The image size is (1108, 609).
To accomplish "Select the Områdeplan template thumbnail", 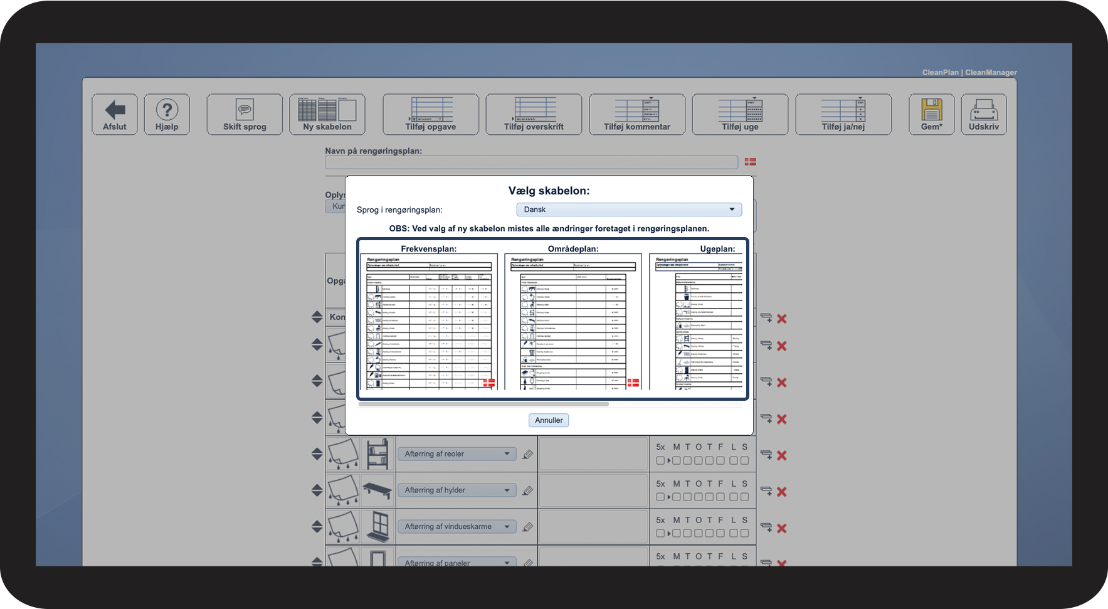I will click(572, 321).
